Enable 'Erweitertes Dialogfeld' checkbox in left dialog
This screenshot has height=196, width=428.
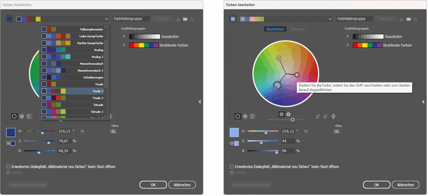pos(9,166)
